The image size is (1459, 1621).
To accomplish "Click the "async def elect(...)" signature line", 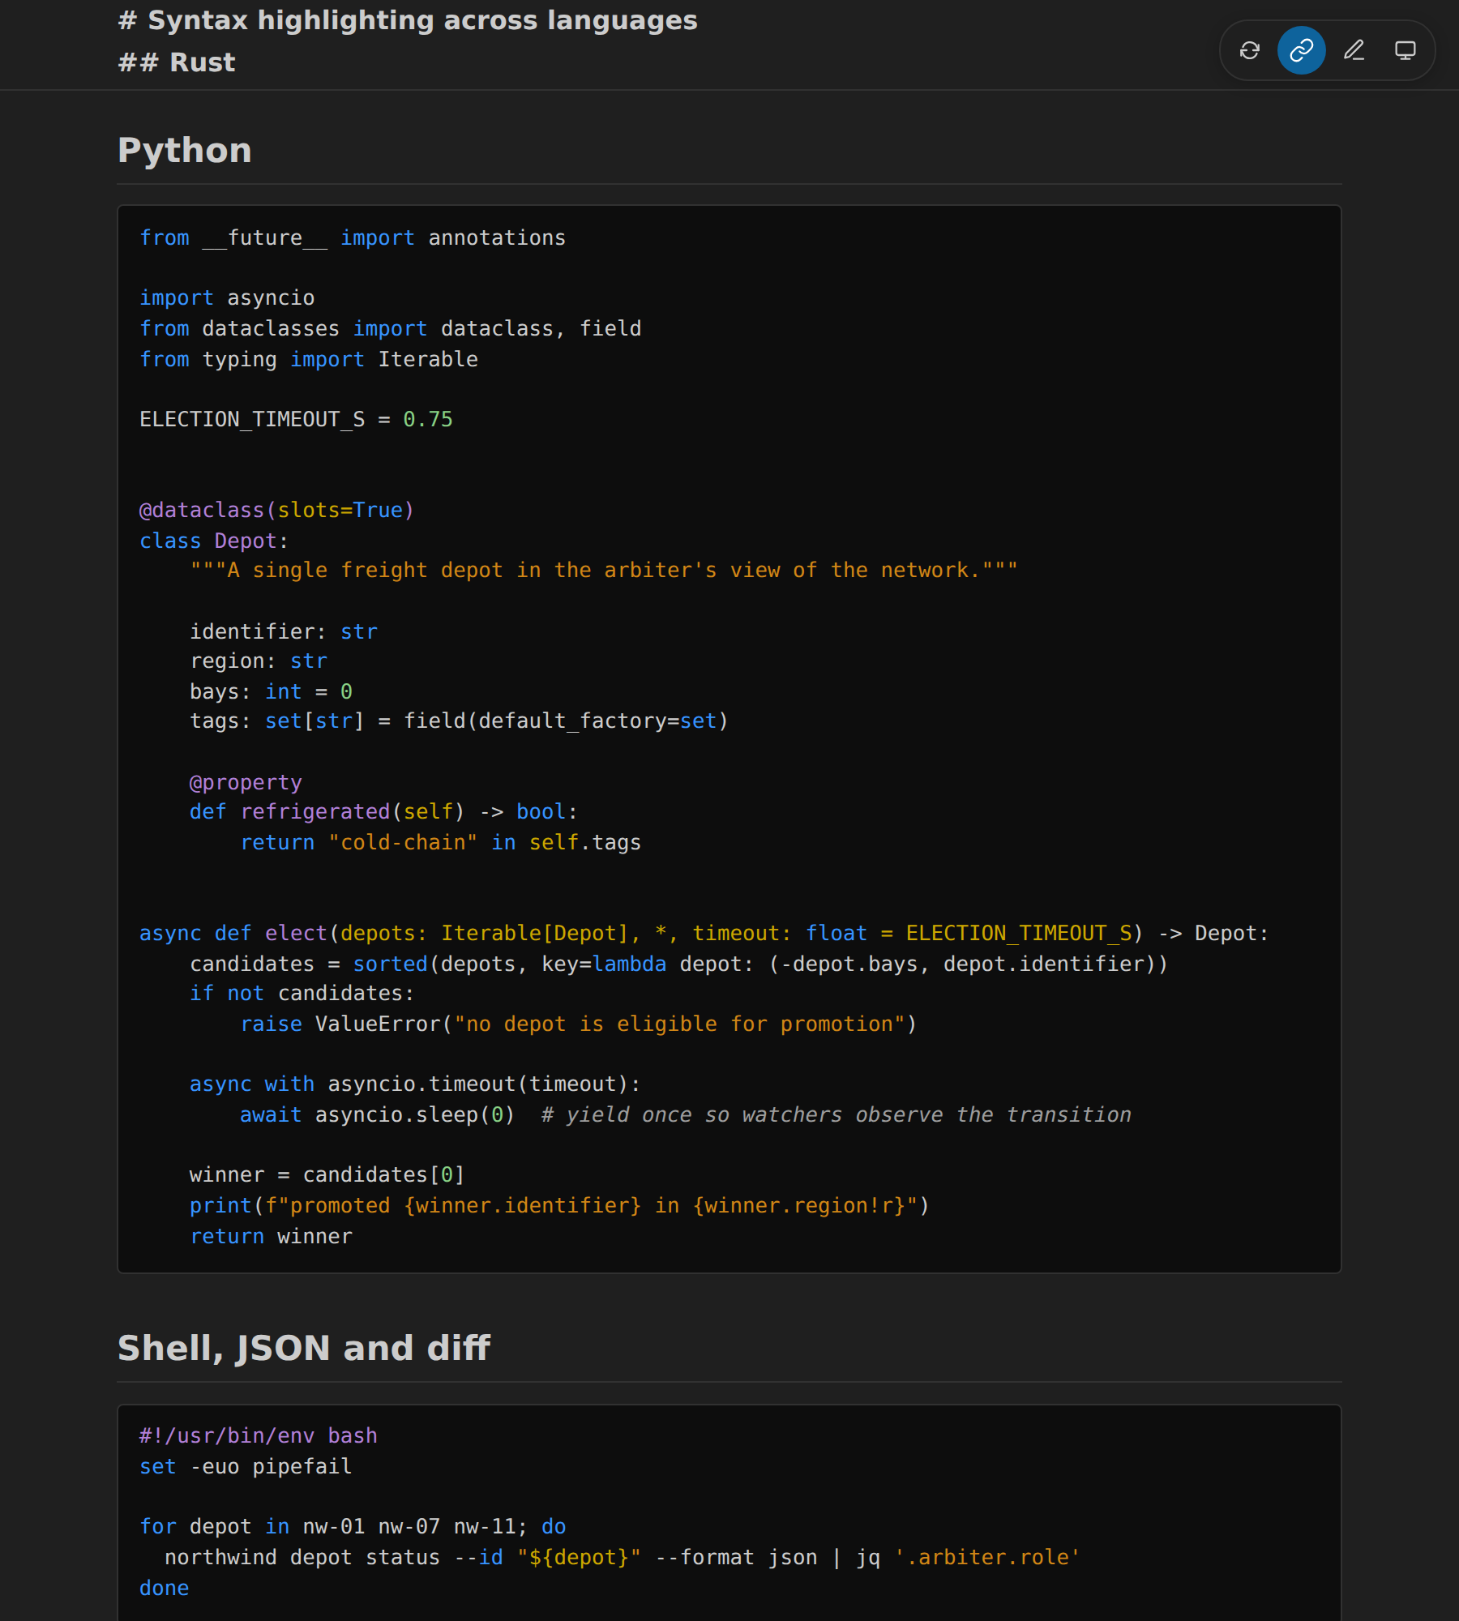I will coord(704,934).
